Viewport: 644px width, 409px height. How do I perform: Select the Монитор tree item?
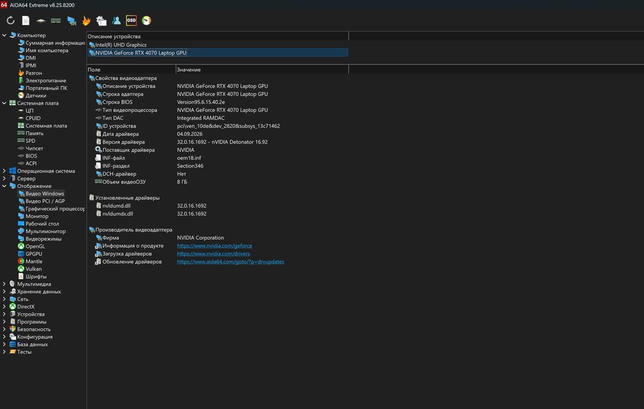pyautogui.click(x=37, y=216)
